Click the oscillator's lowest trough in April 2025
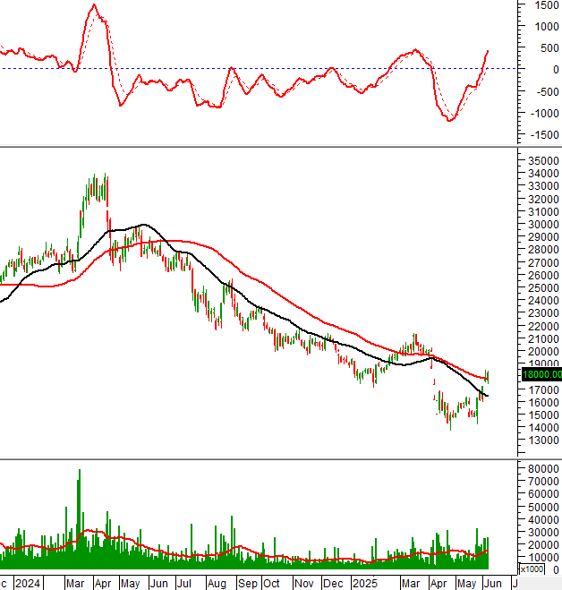This screenshot has width=562, height=590. coord(450,119)
